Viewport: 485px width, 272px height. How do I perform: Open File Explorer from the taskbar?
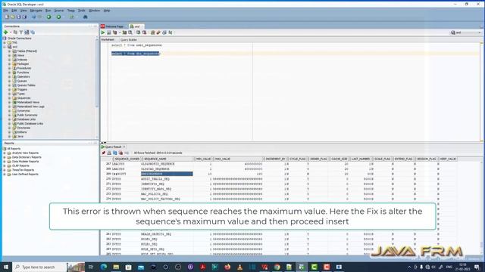tap(116, 267)
